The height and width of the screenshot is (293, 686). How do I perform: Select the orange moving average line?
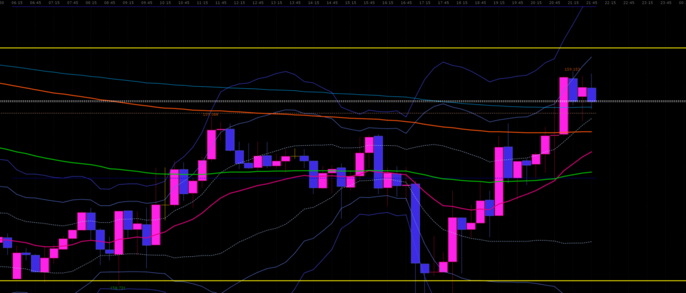pos(67,94)
